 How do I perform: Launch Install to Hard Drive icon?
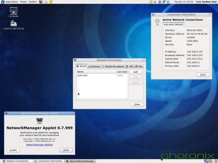(14, 25)
